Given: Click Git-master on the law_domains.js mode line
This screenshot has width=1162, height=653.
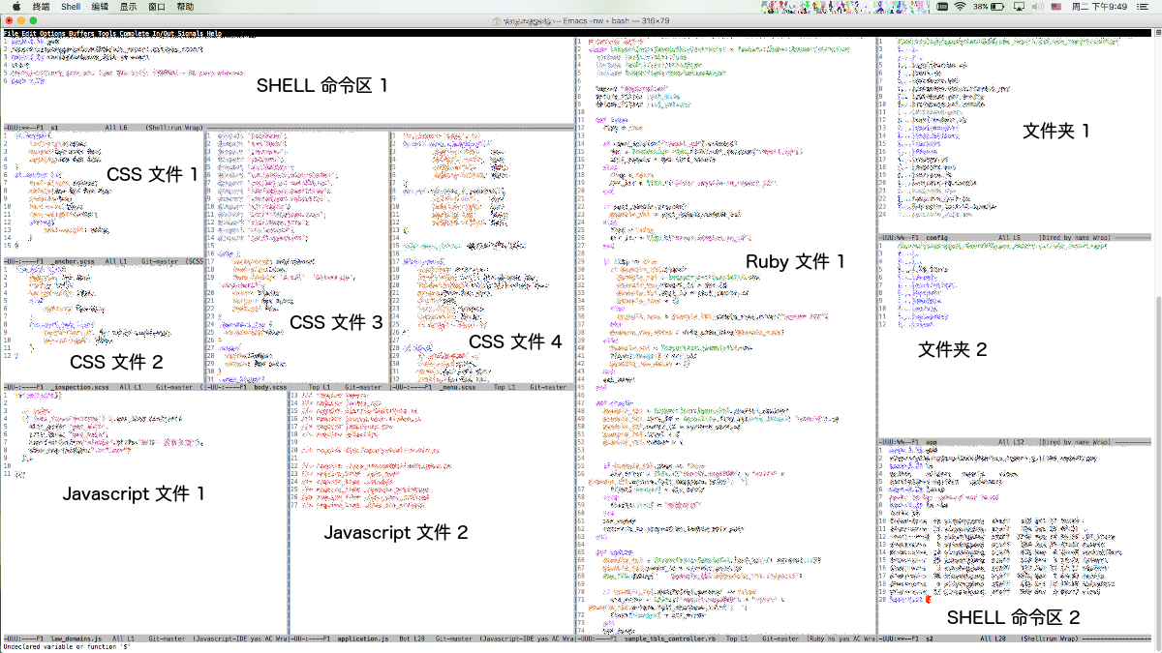Looking at the screenshot, I should (168, 638).
